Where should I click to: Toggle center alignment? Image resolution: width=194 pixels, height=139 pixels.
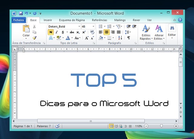(x=106, y=32)
